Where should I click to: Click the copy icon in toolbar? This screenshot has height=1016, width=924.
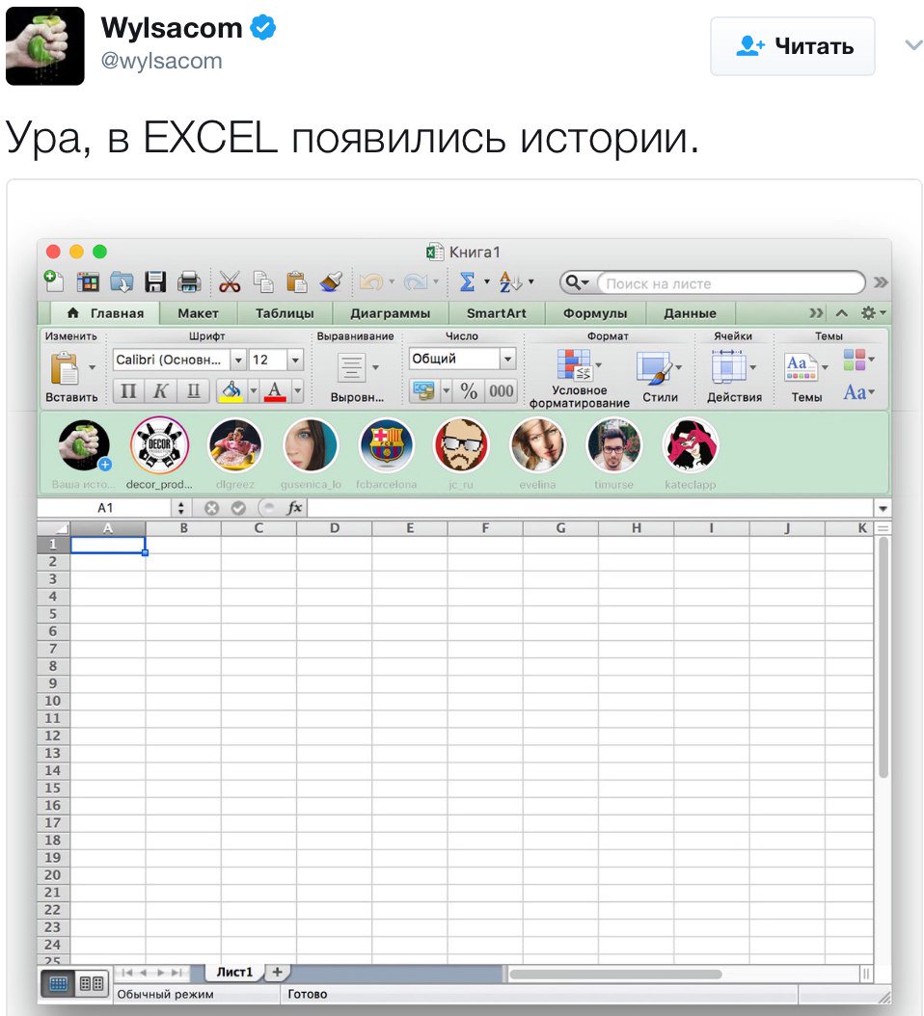(262, 281)
